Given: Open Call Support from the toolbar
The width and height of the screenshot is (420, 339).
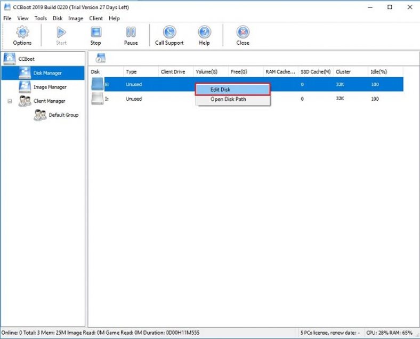Looking at the screenshot, I should (x=169, y=33).
